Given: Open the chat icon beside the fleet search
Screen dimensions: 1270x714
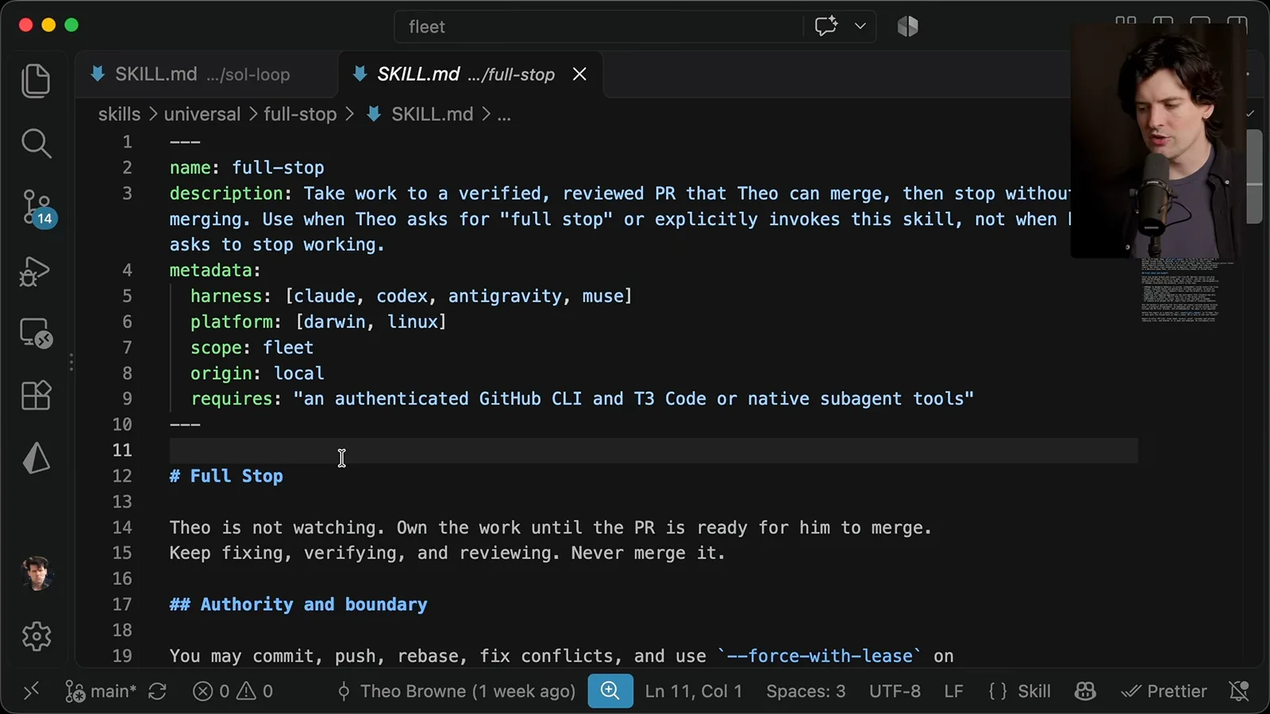Looking at the screenshot, I should [826, 26].
